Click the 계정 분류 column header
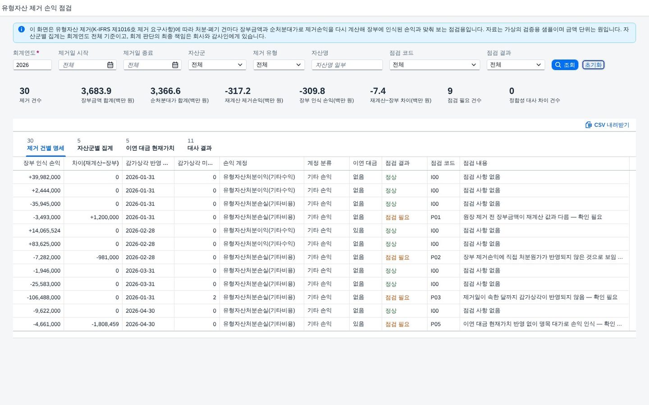 [327, 163]
